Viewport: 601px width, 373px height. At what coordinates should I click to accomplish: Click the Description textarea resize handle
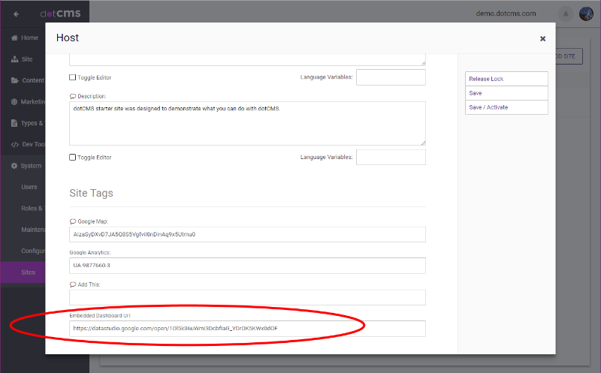tap(423, 143)
